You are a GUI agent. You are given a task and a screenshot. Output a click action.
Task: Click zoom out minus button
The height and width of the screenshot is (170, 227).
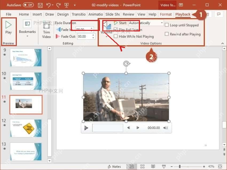point(172,167)
